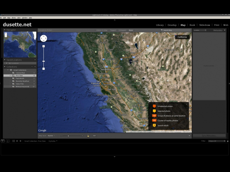Switch to the Print module
The height and width of the screenshot is (172, 230).
(217, 25)
